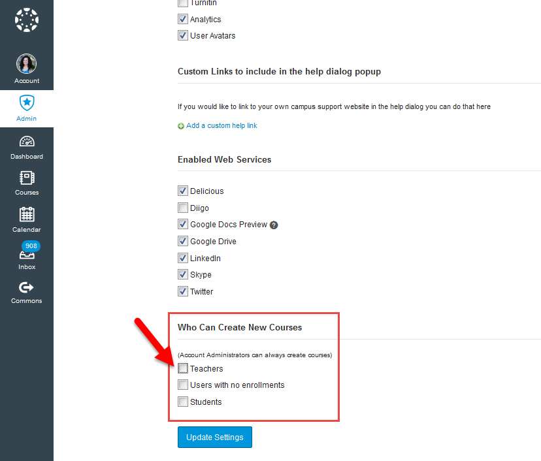Image resolution: width=541 pixels, height=461 pixels.
Task: Enable the Diigo web service
Action: coord(183,208)
